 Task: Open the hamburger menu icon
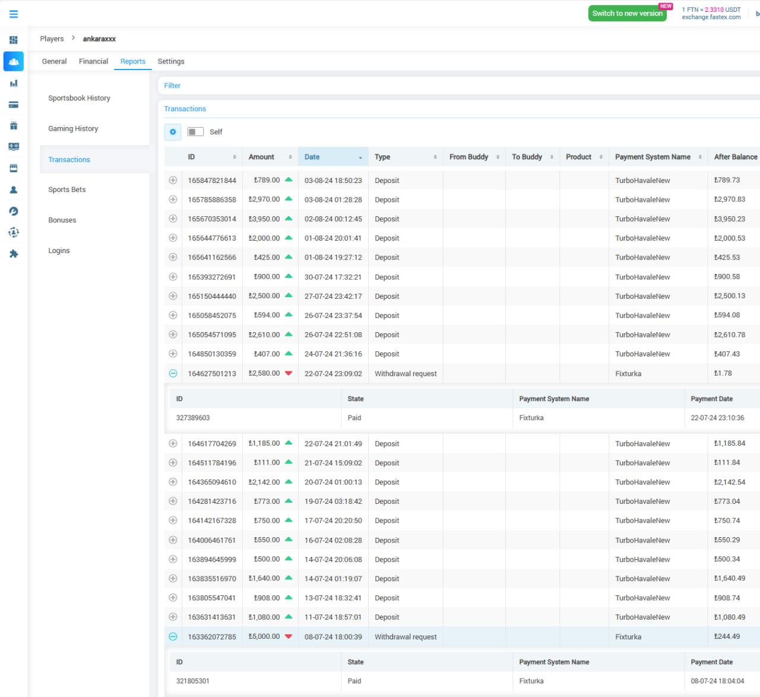(14, 14)
